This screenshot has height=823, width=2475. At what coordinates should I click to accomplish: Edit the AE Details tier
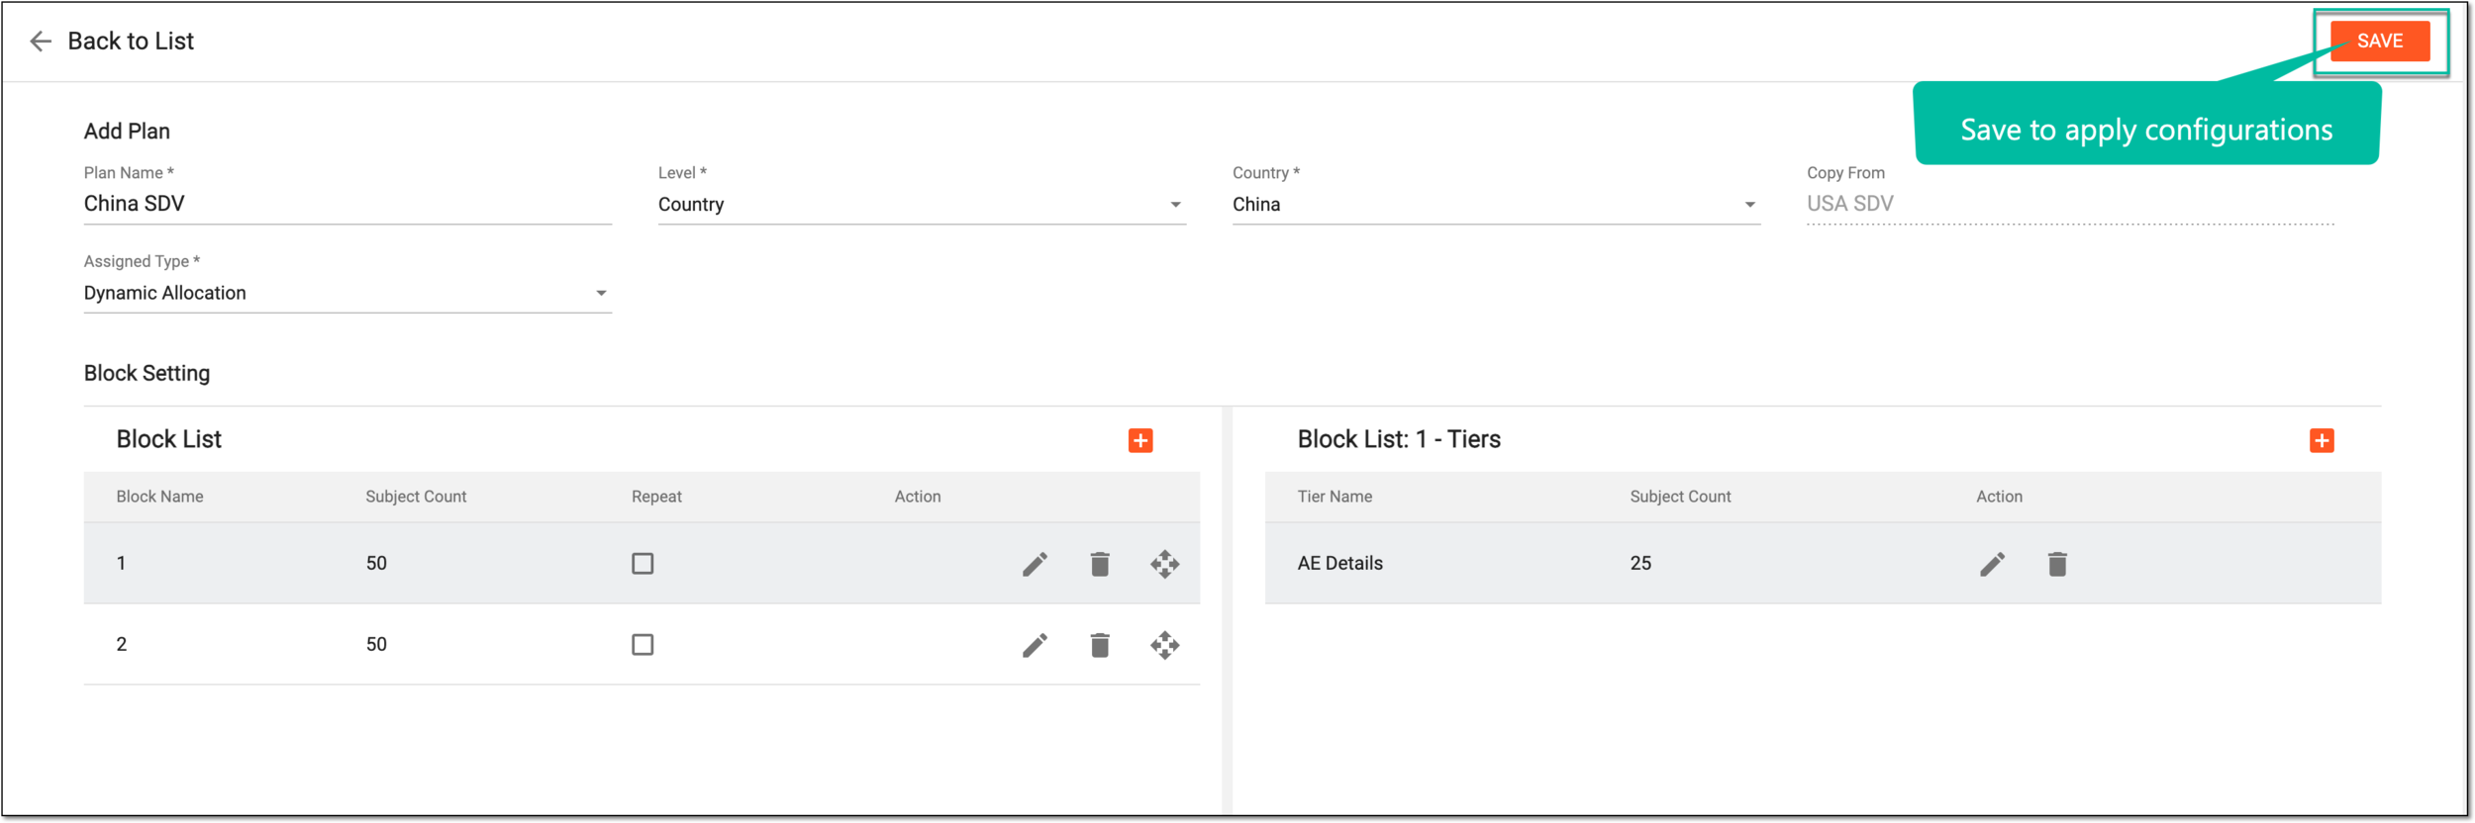[1992, 564]
